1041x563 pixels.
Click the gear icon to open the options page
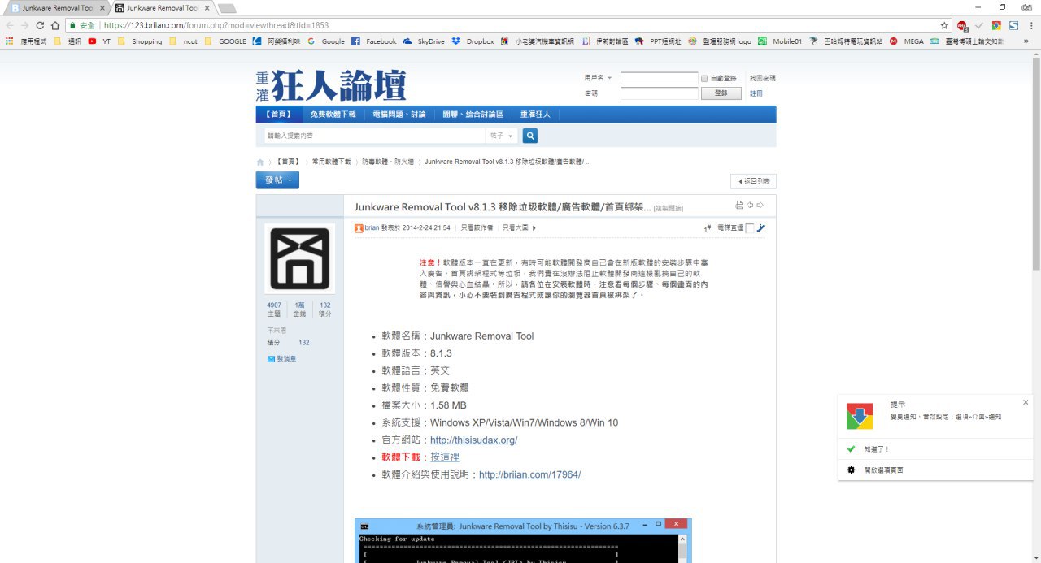click(851, 470)
